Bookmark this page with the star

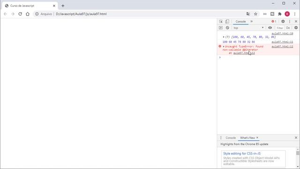point(255,14)
